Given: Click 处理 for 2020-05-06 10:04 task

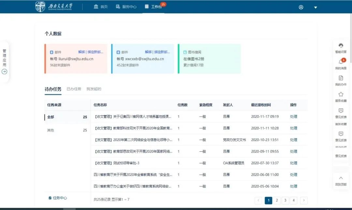Looking at the screenshot, I should click(x=294, y=186).
